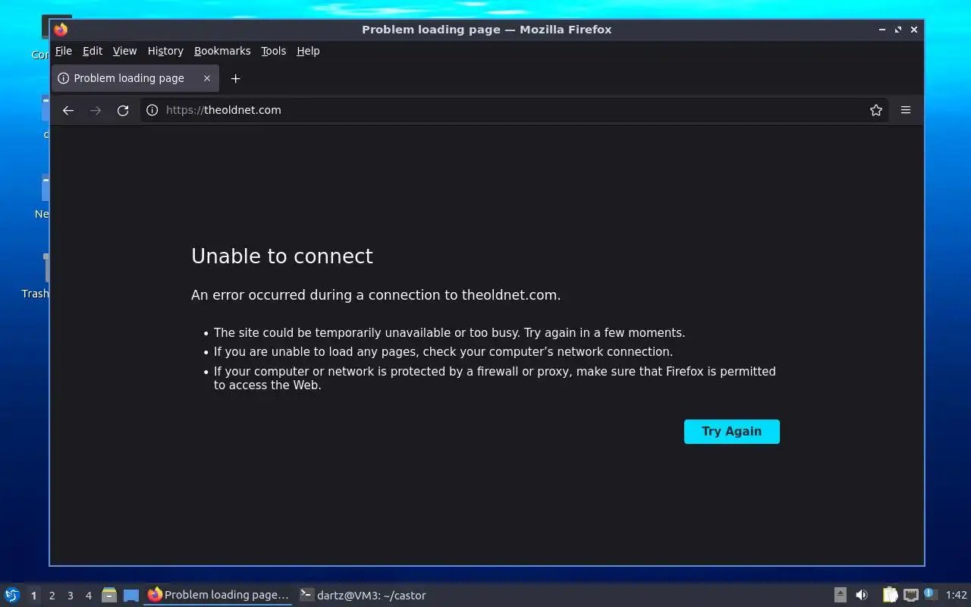Select the Firefox window in the taskbar
The image size is (971, 607).
pyautogui.click(x=218, y=596)
